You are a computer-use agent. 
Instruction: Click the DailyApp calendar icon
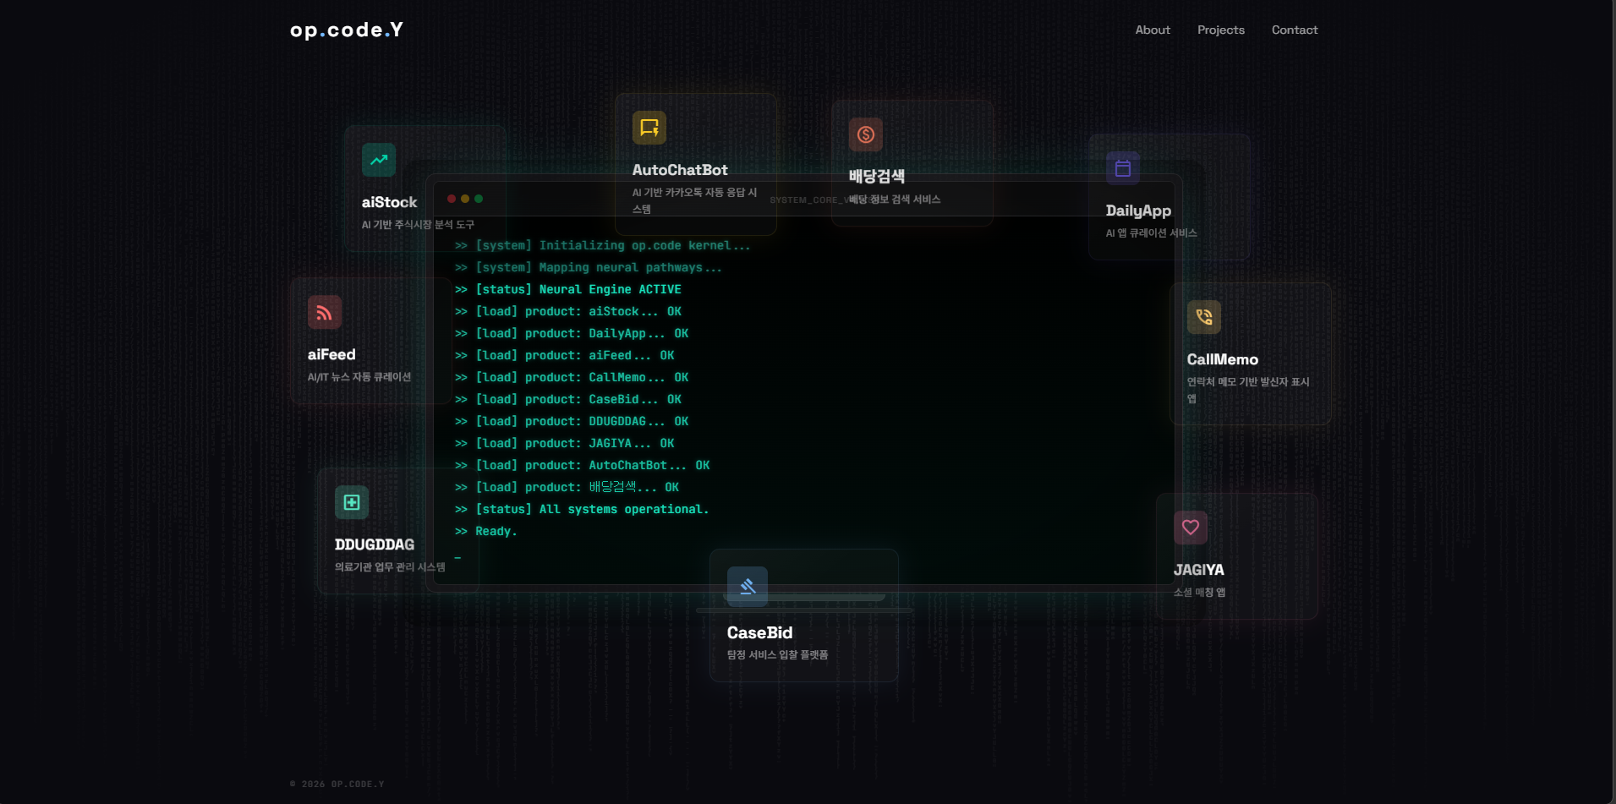(x=1123, y=167)
